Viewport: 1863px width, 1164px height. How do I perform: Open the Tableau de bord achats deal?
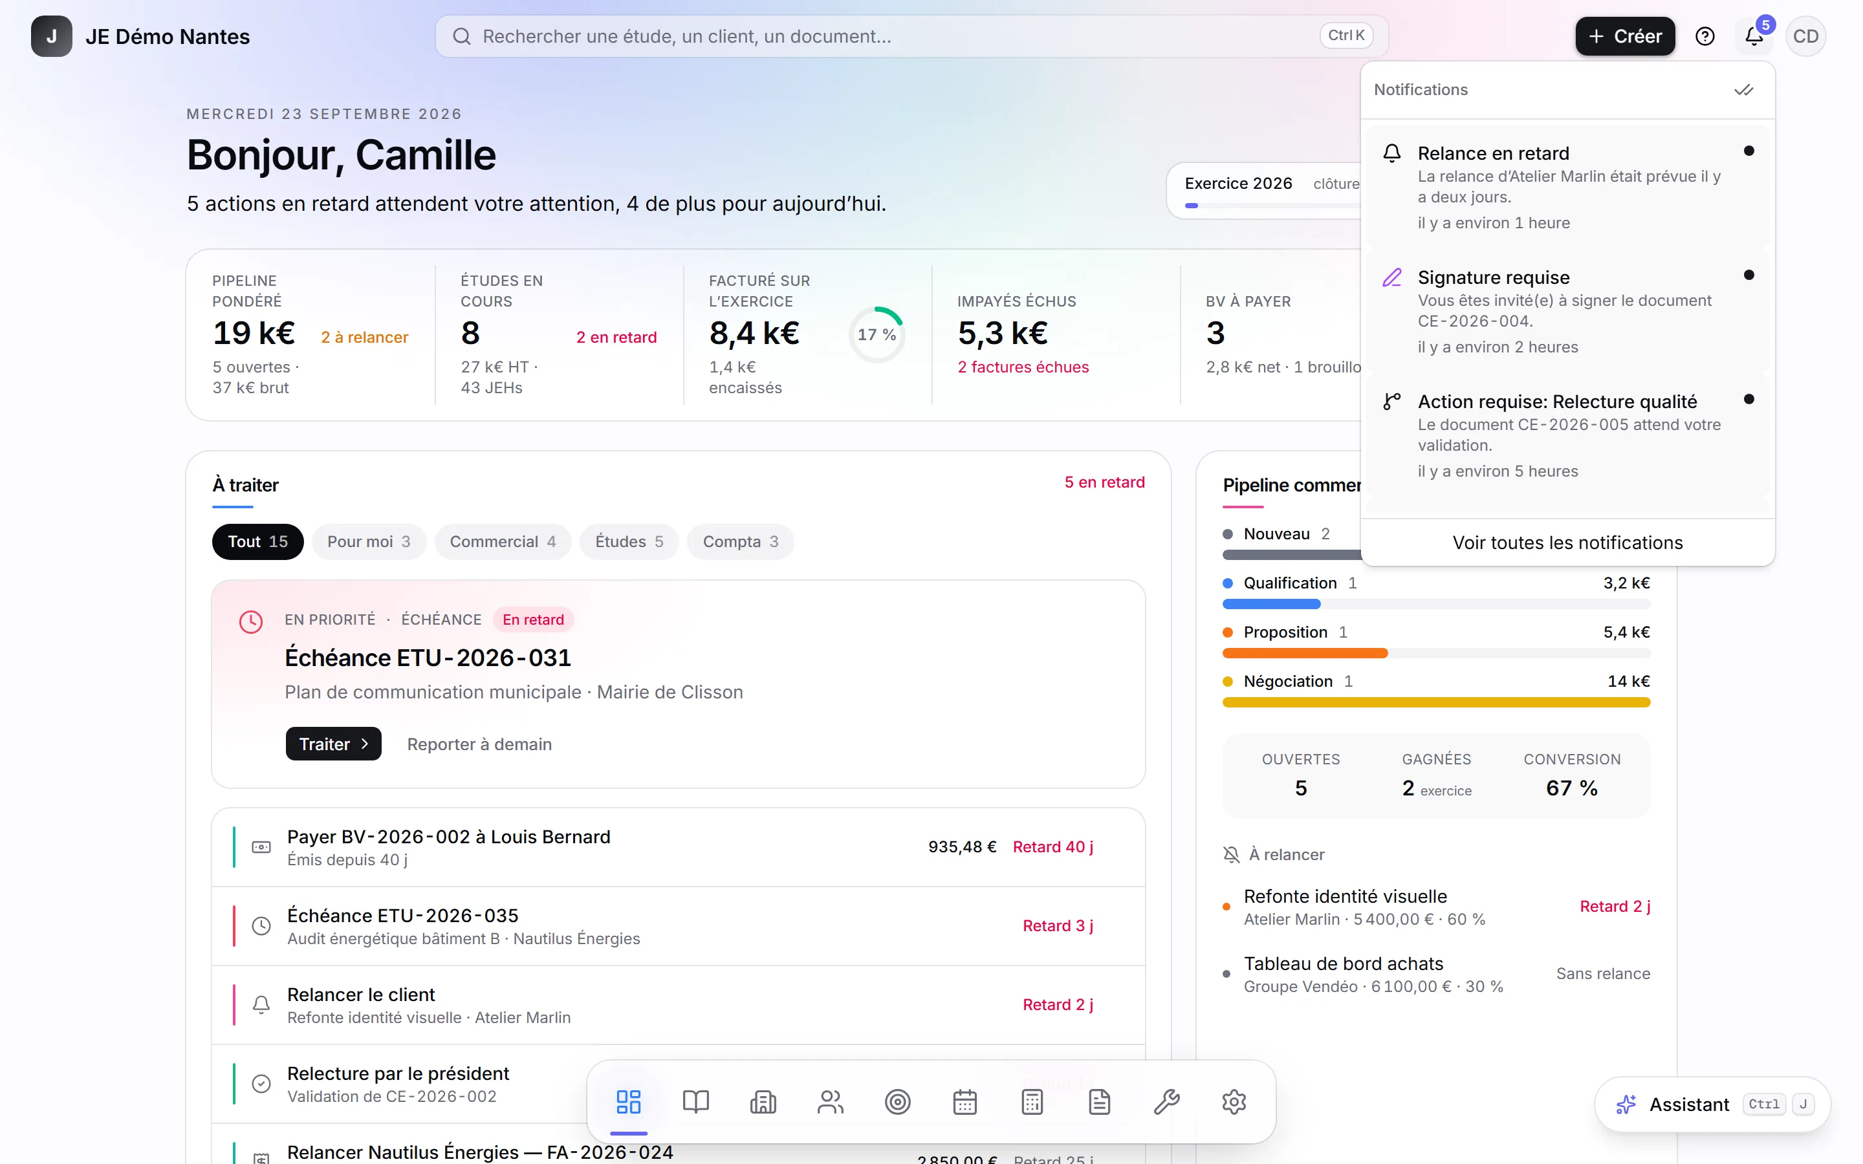(1436, 974)
